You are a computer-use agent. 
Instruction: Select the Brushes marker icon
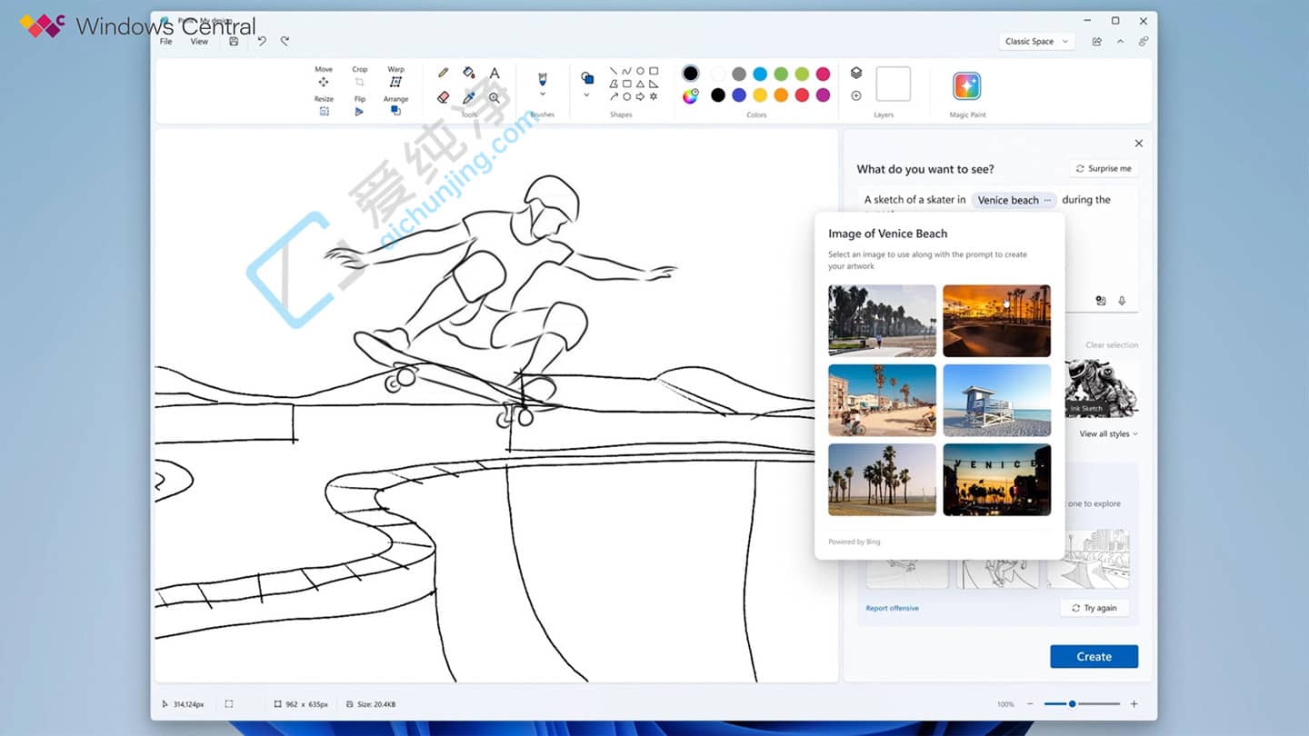pos(543,78)
